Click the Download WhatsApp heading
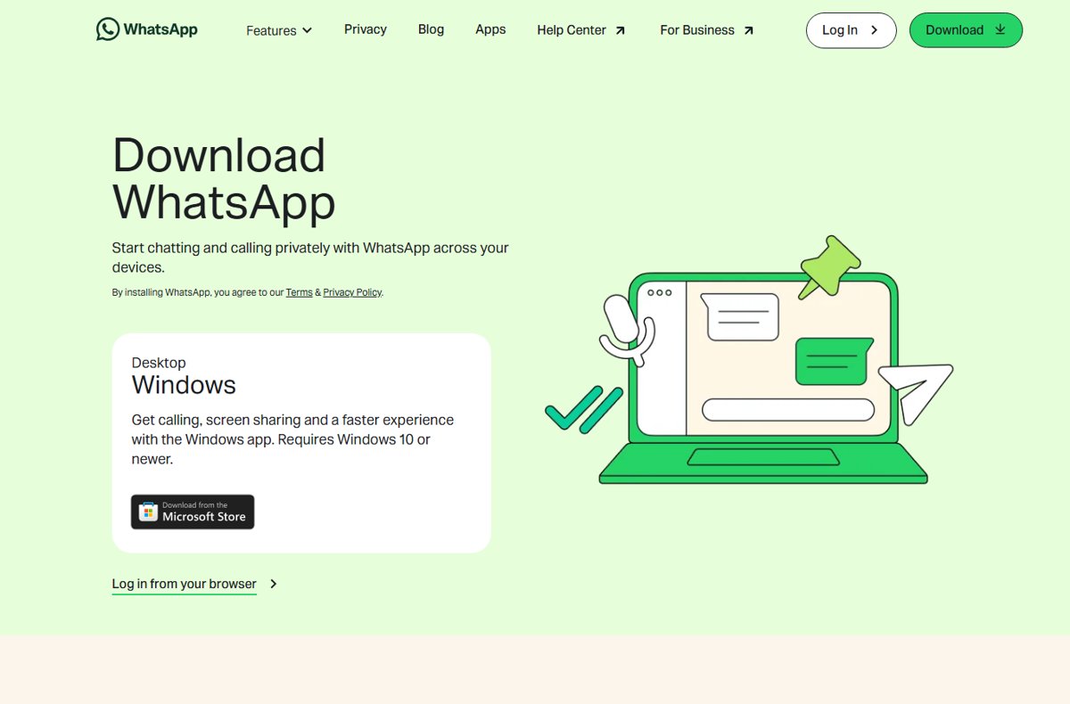This screenshot has width=1070, height=704. point(224,178)
